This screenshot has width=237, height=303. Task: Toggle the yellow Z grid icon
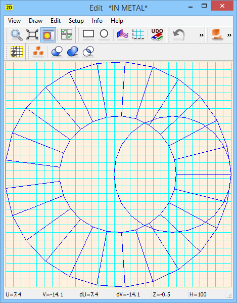coord(17,52)
